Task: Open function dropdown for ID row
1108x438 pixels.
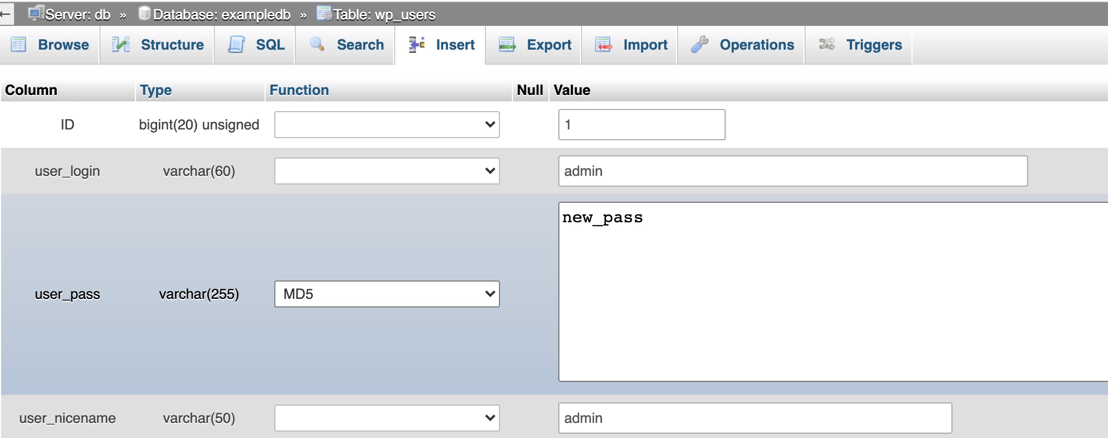Action: pyautogui.click(x=387, y=125)
